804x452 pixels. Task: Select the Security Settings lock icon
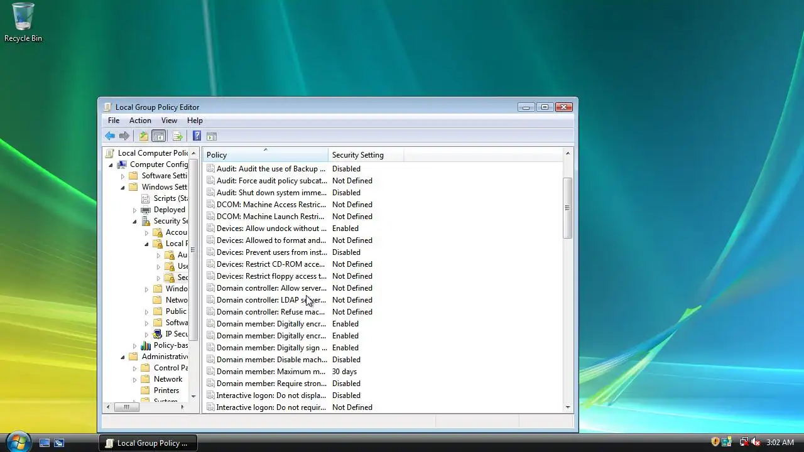pos(146,221)
